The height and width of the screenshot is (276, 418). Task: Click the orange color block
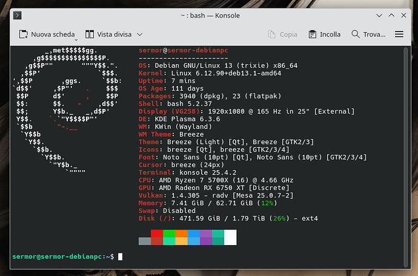tap(181, 234)
